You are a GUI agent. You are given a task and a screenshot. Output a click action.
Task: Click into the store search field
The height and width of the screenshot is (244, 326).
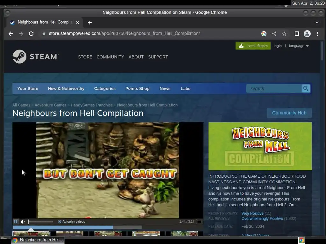[274, 89]
